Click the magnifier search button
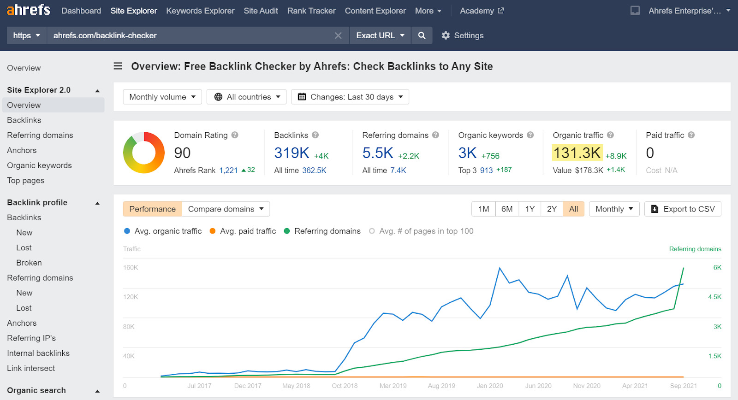Screen dimensions: 738x400 pyautogui.click(x=422, y=35)
